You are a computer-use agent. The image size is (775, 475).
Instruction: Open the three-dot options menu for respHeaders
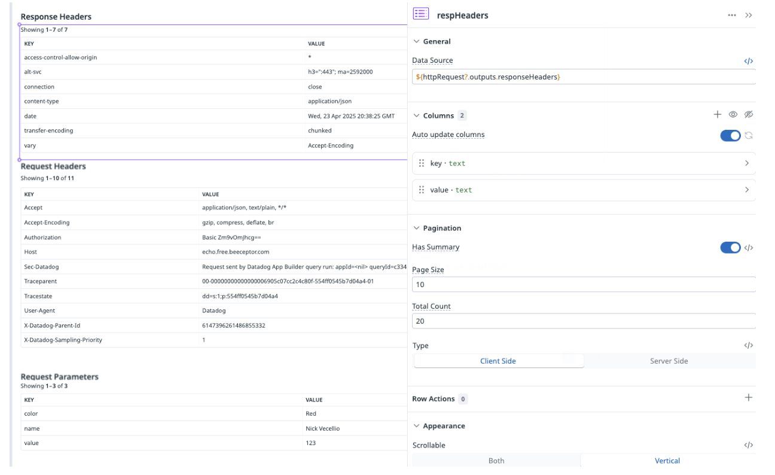[732, 14]
